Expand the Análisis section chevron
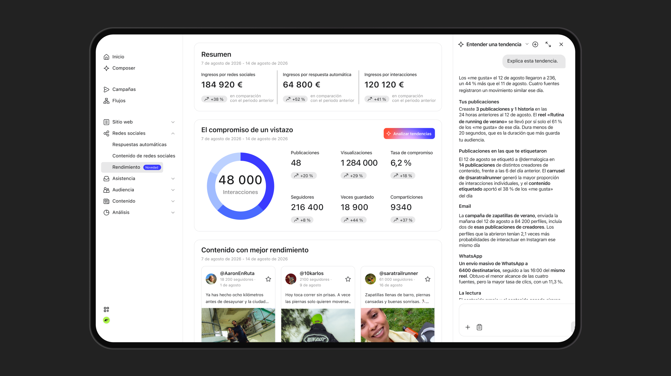671x376 pixels. pyautogui.click(x=173, y=213)
